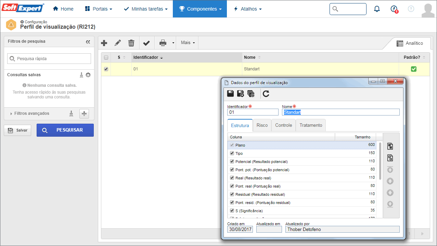Open the Portais dropdown menu
437x246 pixels.
tap(99, 9)
